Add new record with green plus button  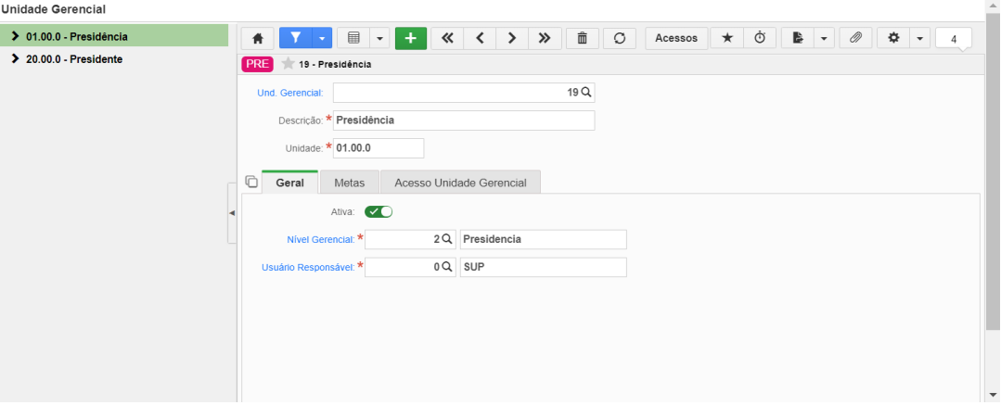pos(410,38)
